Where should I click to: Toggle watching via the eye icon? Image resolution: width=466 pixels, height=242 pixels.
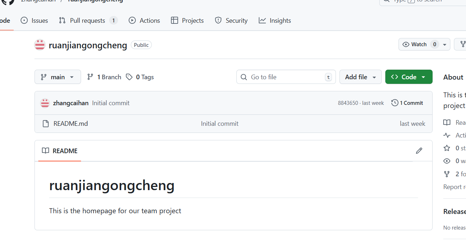[x=406, y=44]
